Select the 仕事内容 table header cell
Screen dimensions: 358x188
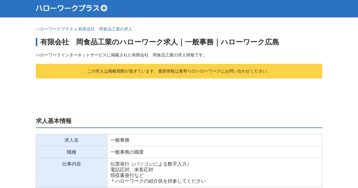tap(72, 172)
